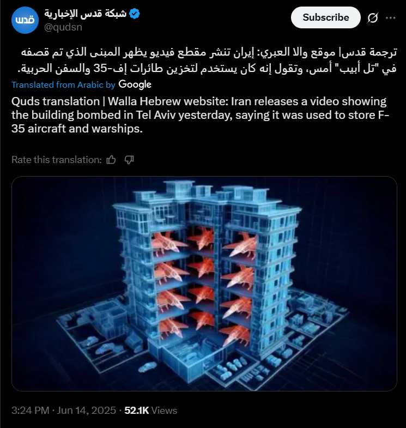Click the Grok slashed-circle icon
Viewport: 406px width, 428px height.
[x=372, y=18]
